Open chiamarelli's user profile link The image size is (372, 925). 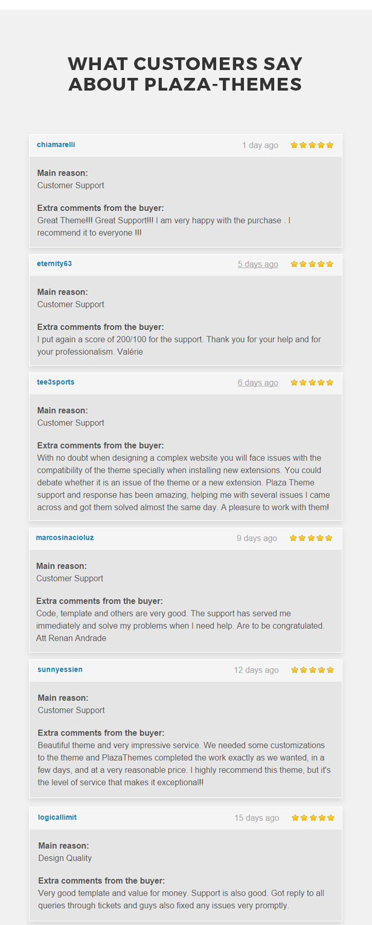[x=56, y=145]
